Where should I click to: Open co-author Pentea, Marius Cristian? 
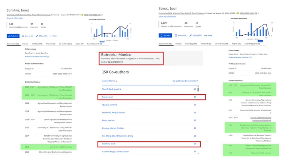(113, 128)
